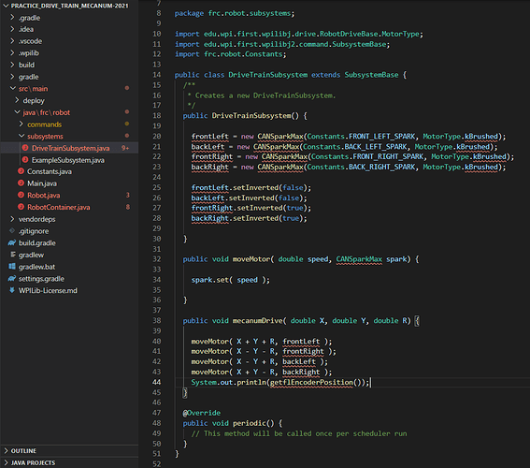Click the error icon beside Constants.java
The width and height of the screenshot is (530, 468).
coord(21,171)
